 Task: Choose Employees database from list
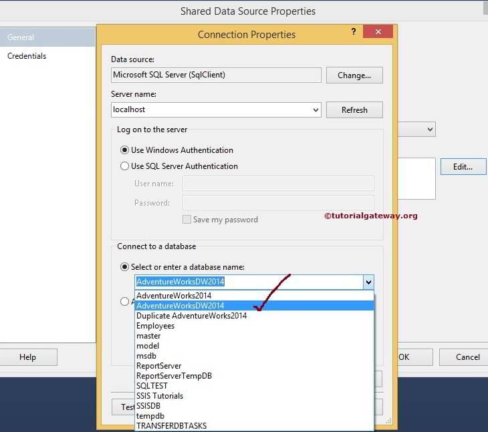coord(254,326)
